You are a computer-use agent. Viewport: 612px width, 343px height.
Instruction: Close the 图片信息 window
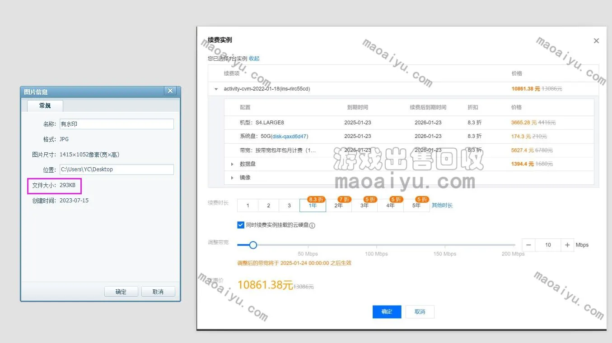(x=170, y=91)
